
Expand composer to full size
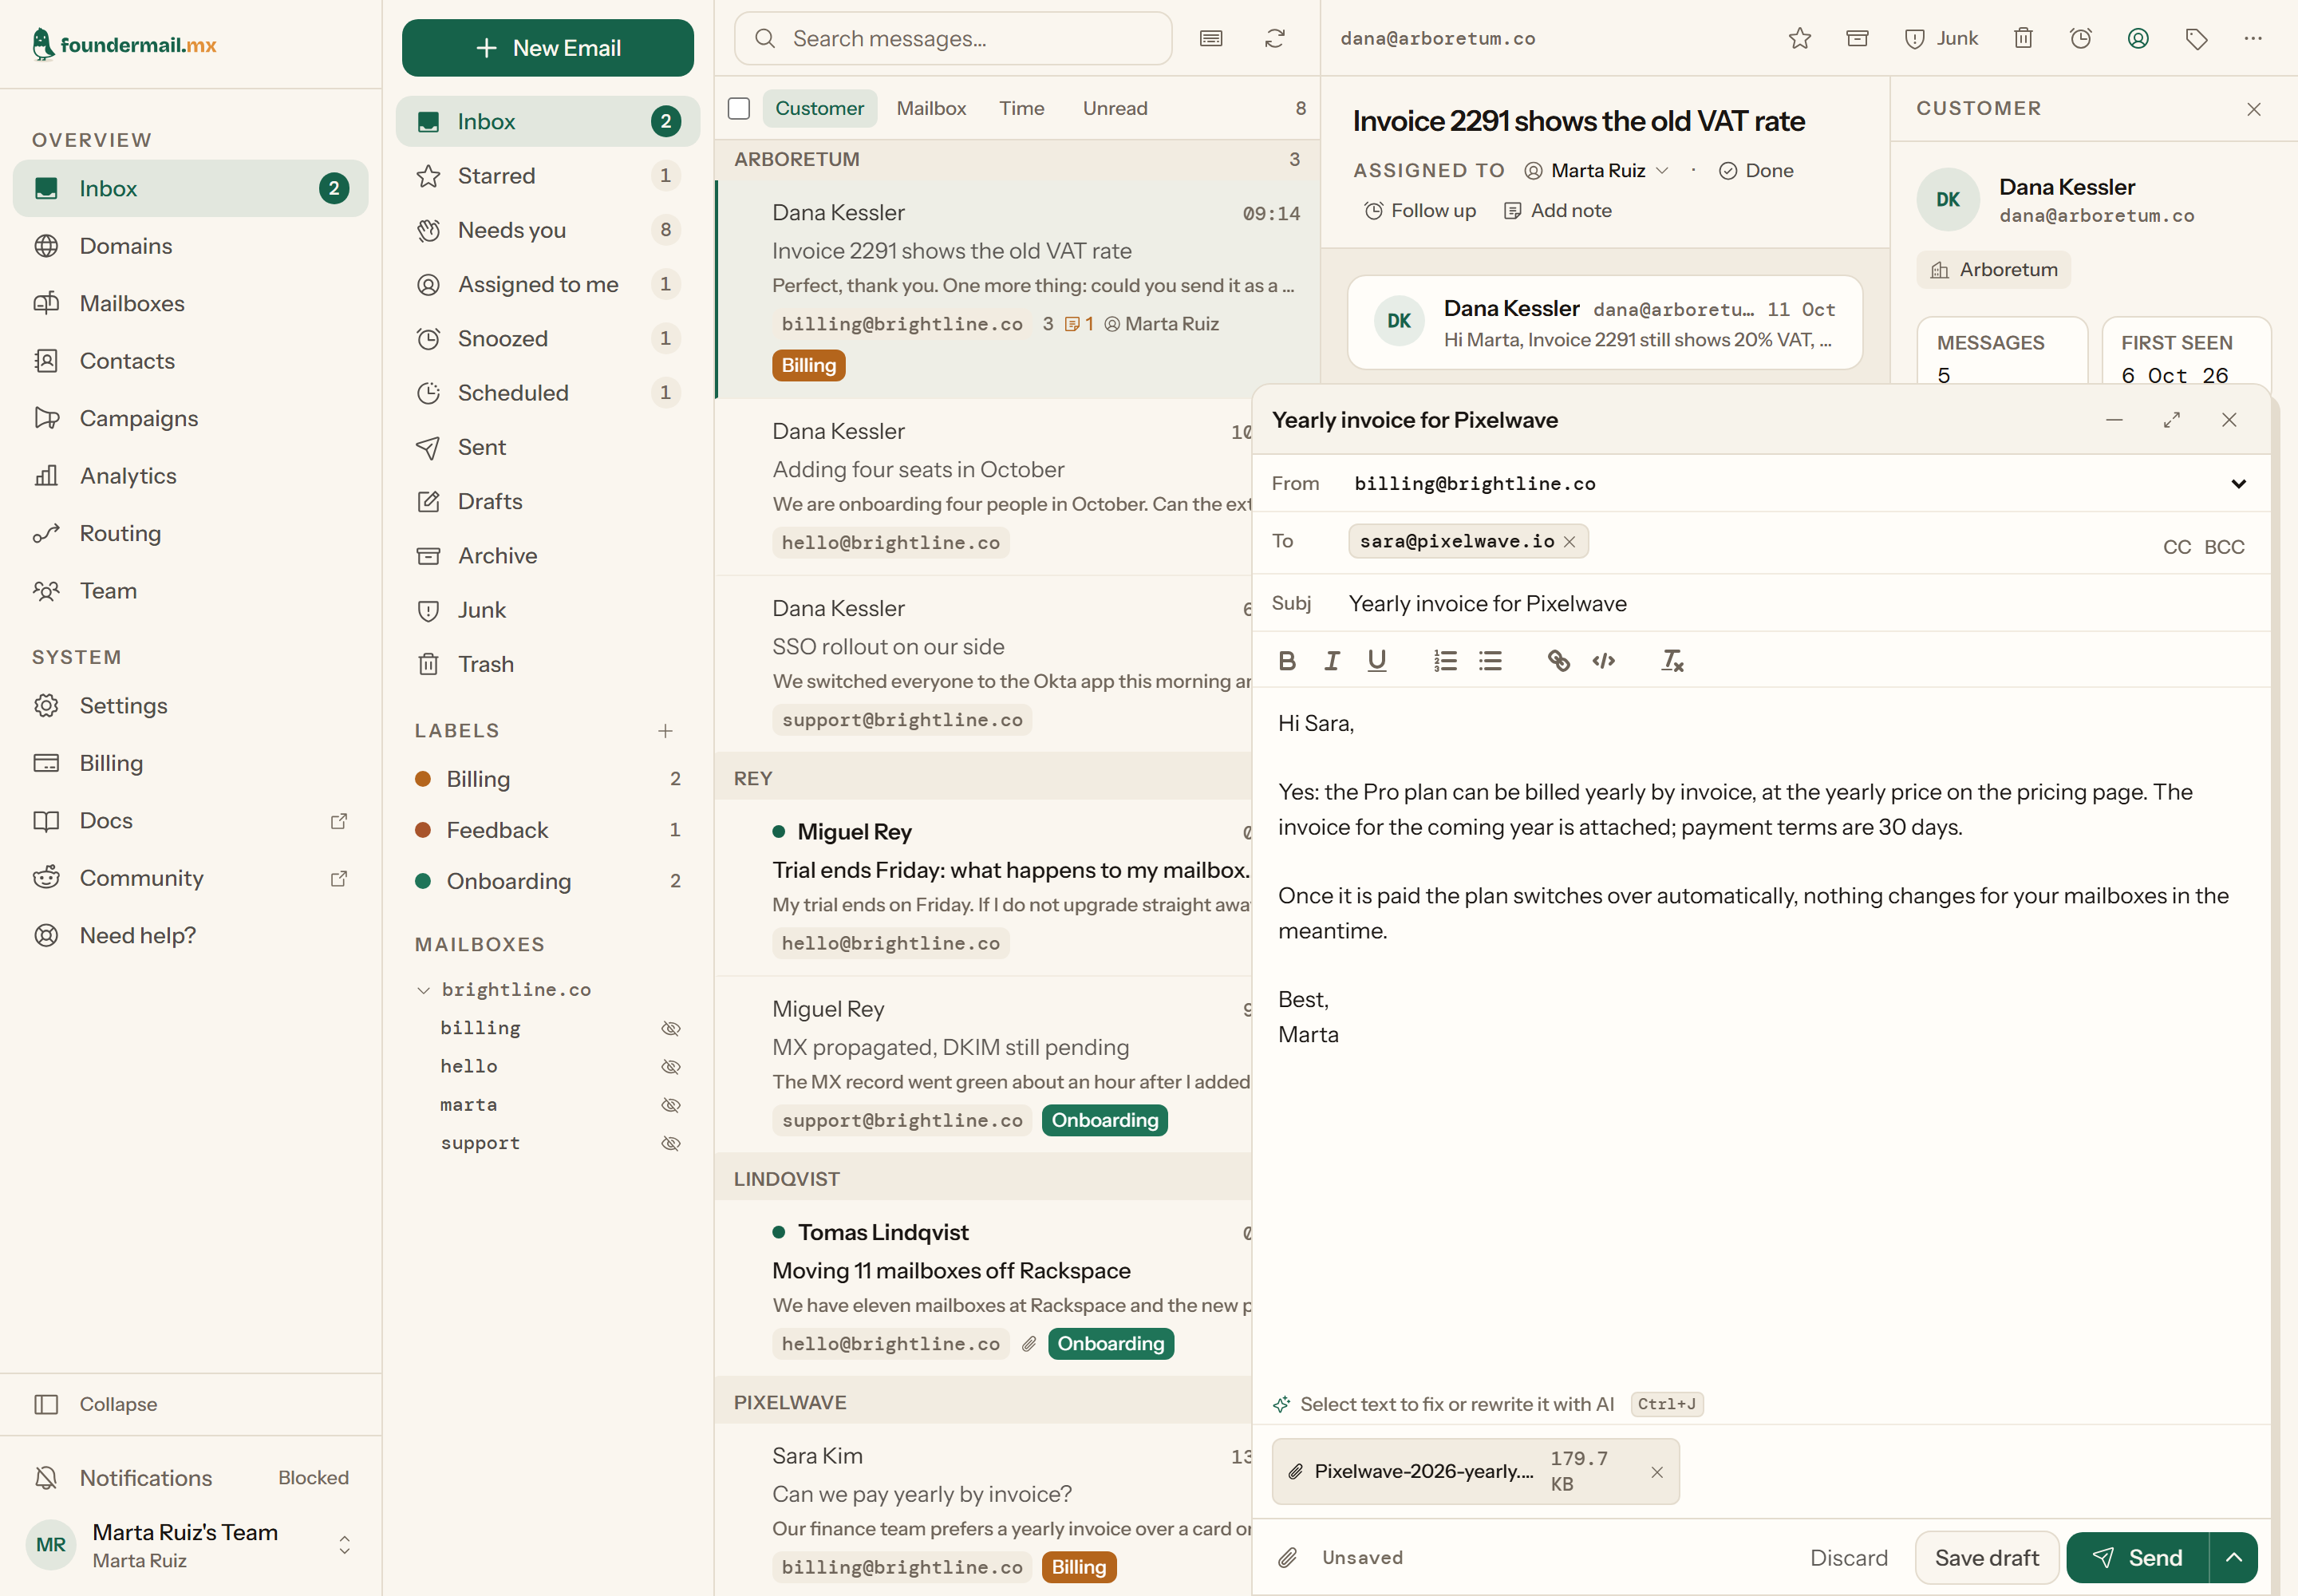2171,420
